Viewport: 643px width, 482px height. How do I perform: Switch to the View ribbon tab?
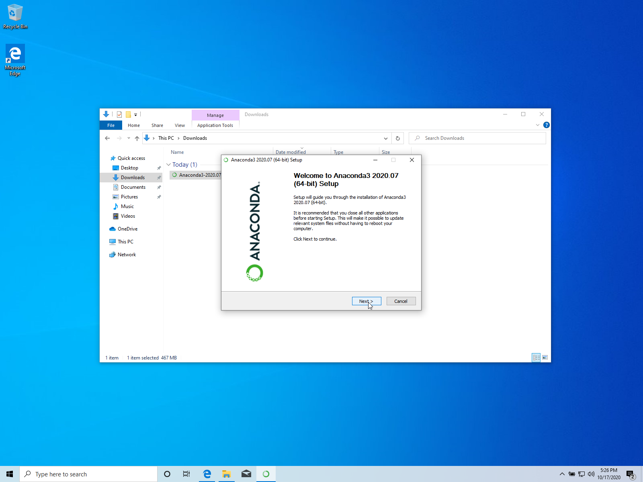180,125
